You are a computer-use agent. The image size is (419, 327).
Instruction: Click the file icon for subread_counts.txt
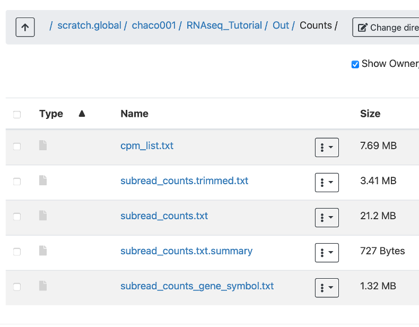tap(43, 216)
